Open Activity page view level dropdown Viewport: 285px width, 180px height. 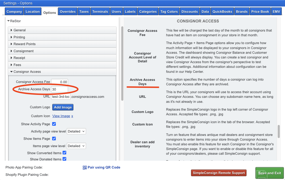coord(76,131)
